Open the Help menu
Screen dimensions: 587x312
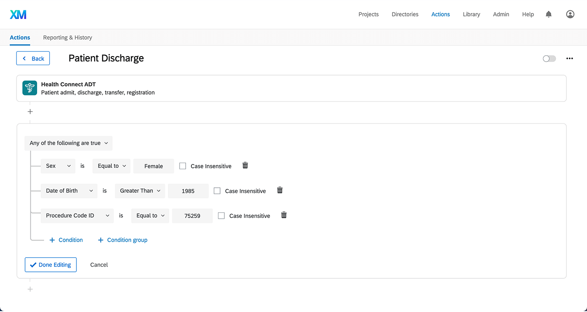click(x=528, y=14)
